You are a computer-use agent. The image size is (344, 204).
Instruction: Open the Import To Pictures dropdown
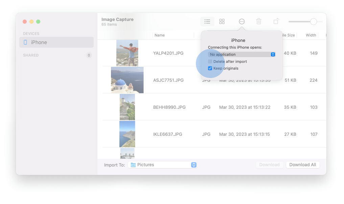[x=162, y=165]
